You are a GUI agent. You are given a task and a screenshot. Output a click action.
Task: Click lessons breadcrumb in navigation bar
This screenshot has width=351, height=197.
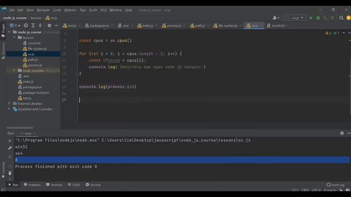36,18
